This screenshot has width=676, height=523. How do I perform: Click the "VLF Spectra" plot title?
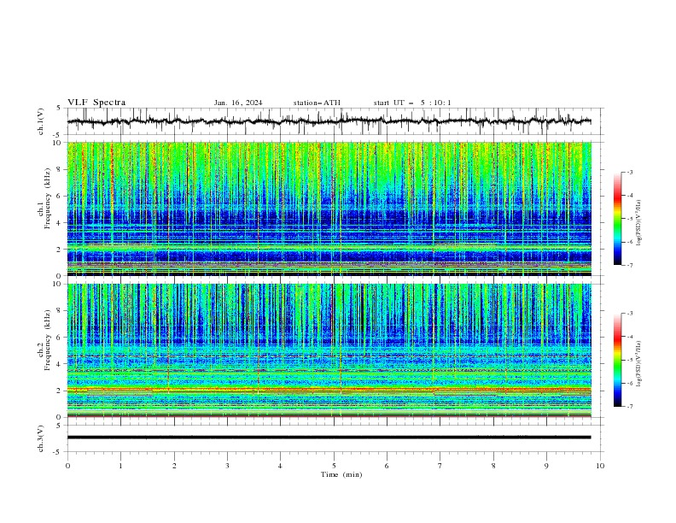96,103
